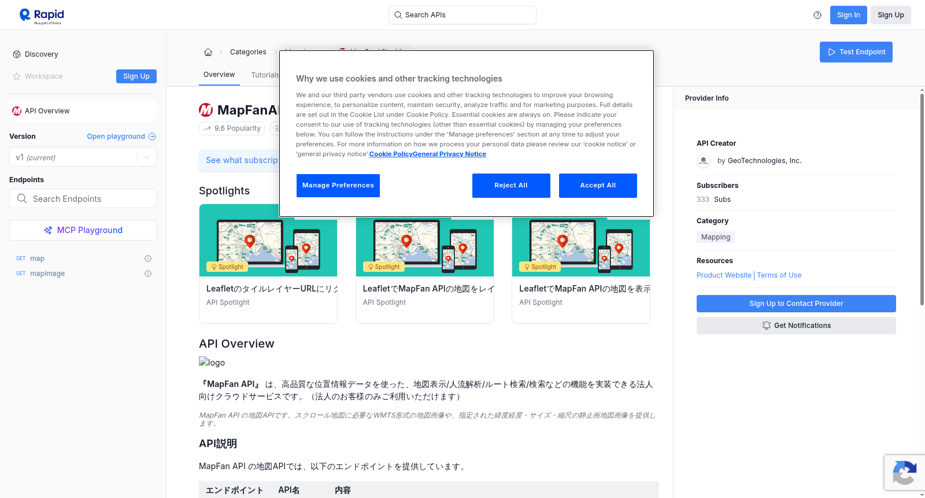Open the General Privacy Notice link
Viewport: 925px width, 498px height.
pos(449,154)
